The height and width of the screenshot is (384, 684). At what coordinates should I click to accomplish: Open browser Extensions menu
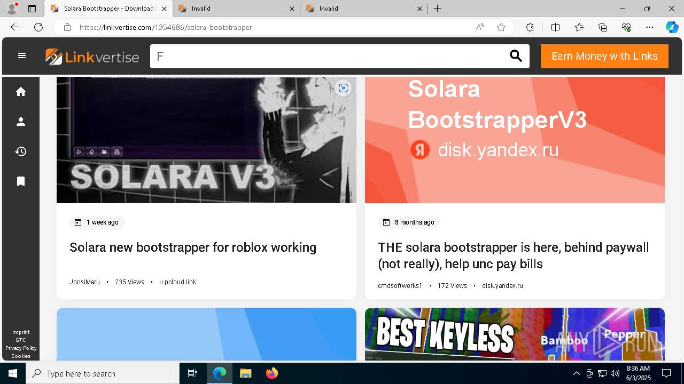(530, 27)
